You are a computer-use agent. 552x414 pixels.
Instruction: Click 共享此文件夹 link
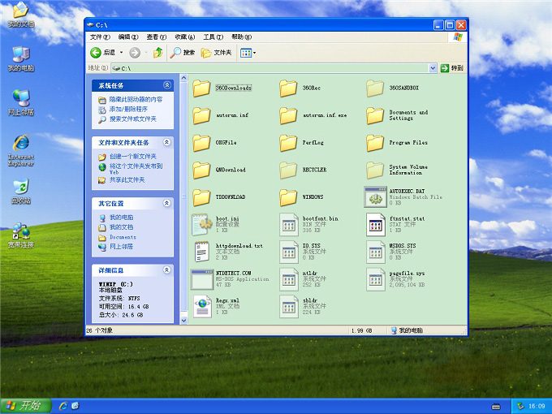pos(127,180)
